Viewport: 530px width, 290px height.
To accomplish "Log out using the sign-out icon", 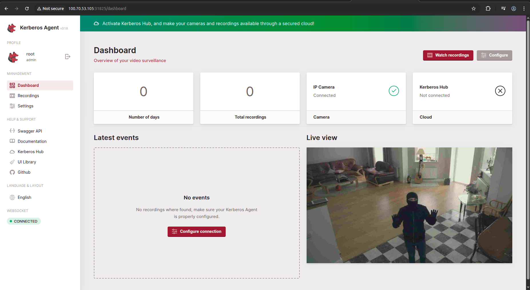I will [68, 57].
